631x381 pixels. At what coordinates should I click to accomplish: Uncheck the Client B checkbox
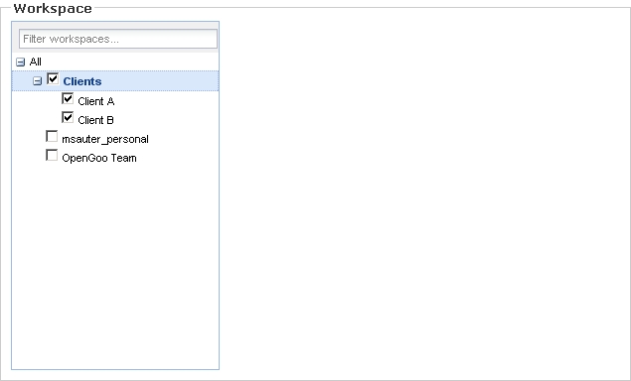(x=68, y=117)
